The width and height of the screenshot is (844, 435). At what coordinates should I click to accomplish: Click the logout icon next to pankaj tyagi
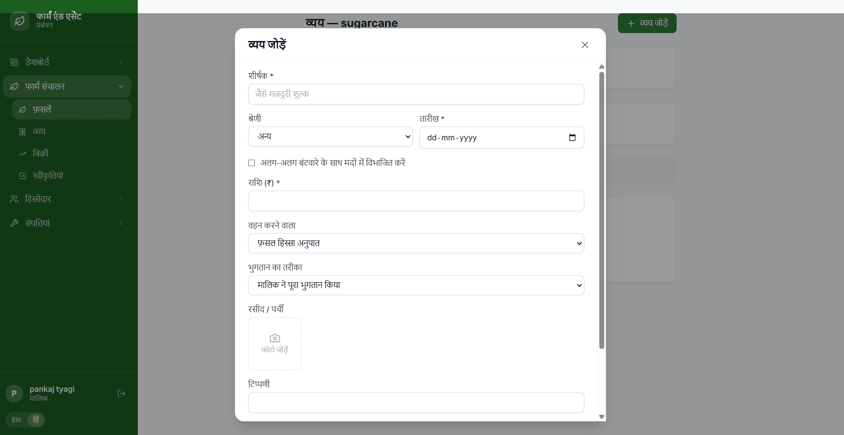pos(121,394)
